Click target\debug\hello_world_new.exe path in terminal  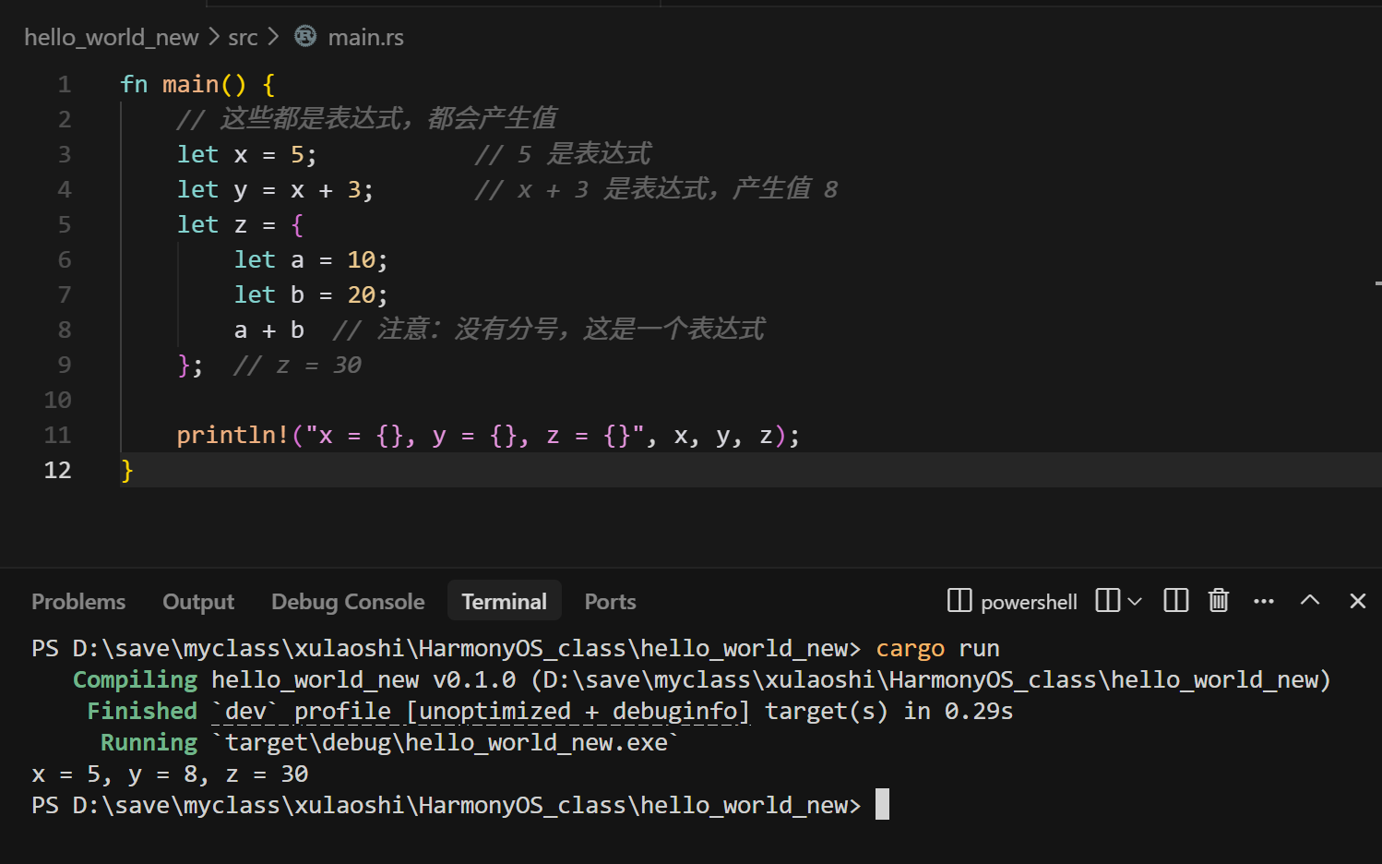446,742
